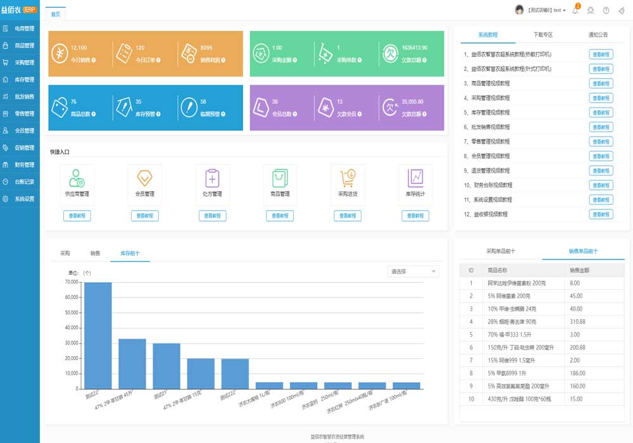Expand 库存管理 in the sidebar

coord(20,80)
